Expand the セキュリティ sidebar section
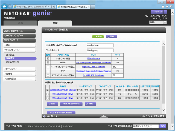175x131 pixels. coord(11,69)
